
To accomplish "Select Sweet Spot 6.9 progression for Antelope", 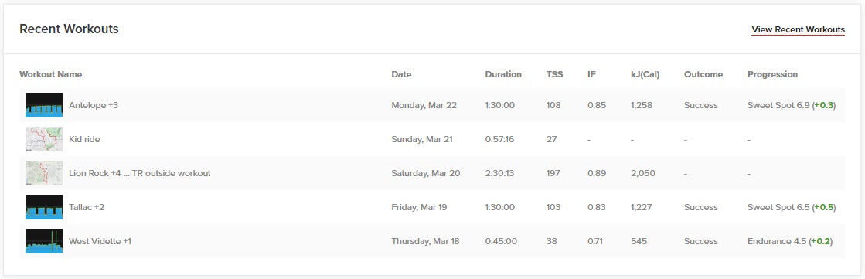I will click(792, 105).
